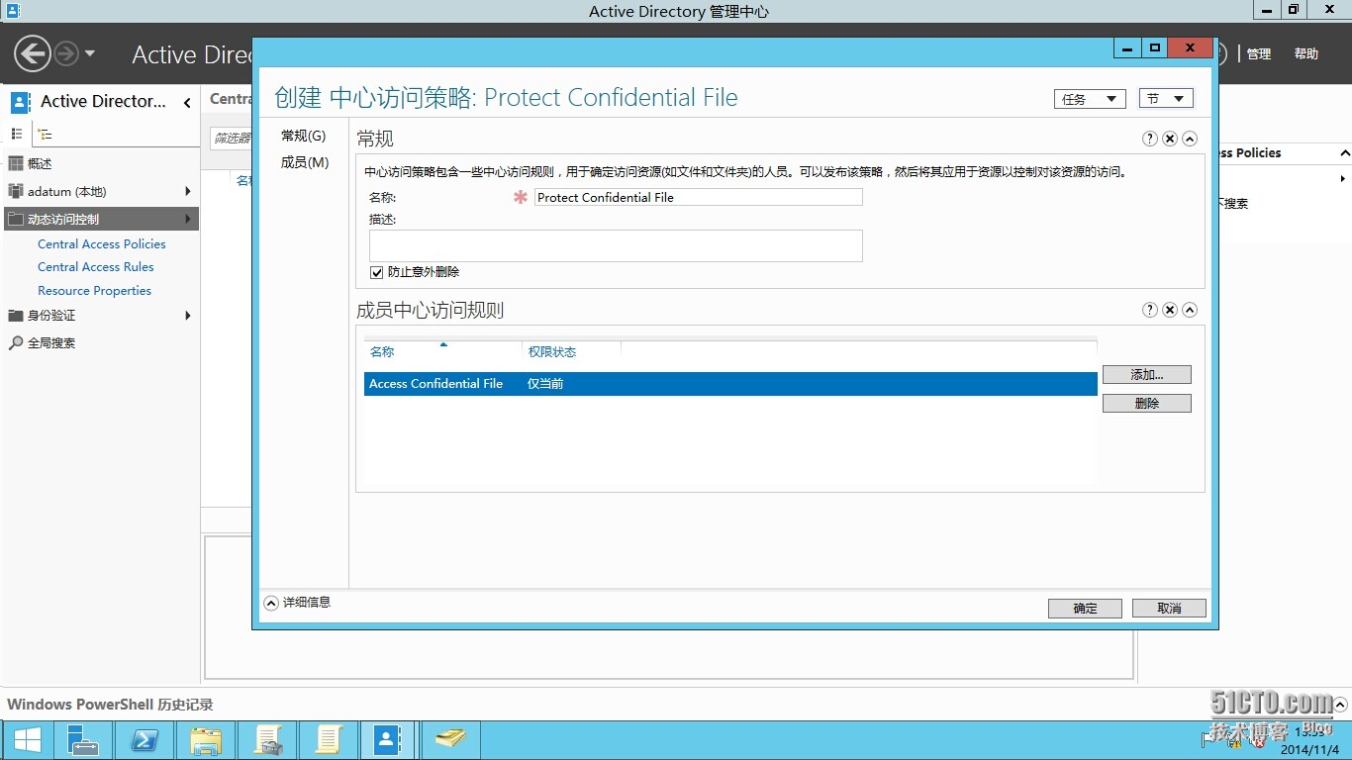Screen dimensions: 1352x760
Task: Select 动态访问控制 node
Action: click(x=100, y=219)
